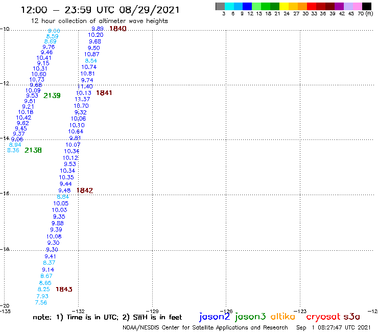Click the title '12:00 – 23:59 UTC 08/29/2021'

(100, 10)
